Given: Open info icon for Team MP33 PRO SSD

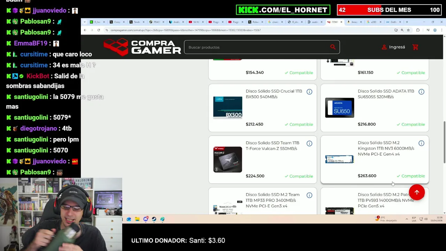Looking at the screenshot, I should tap(309, 195).
